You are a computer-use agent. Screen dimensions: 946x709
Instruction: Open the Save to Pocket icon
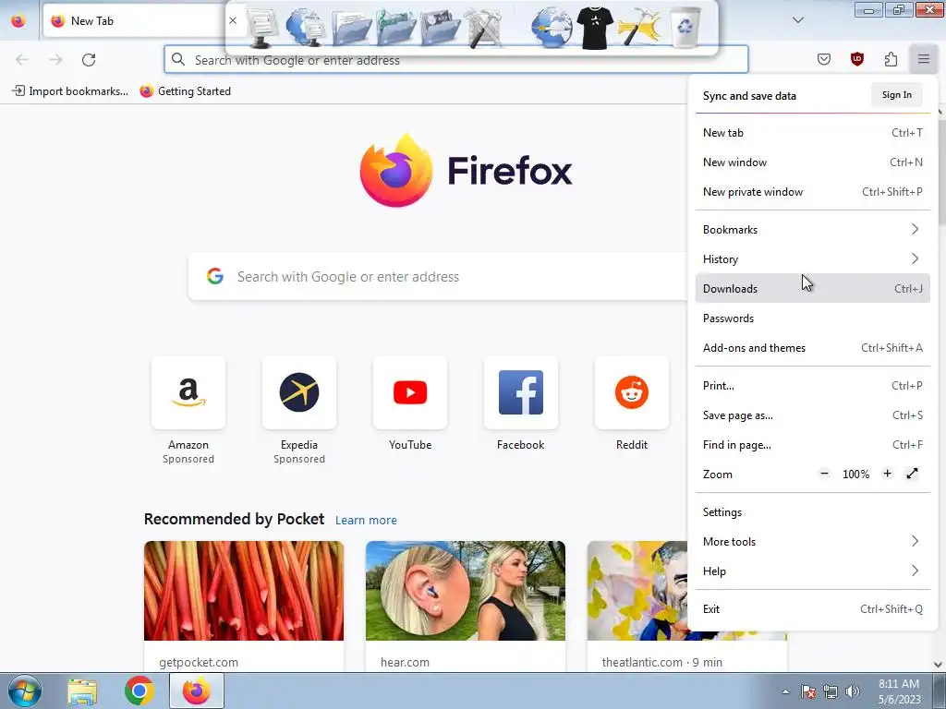(824, 59)
